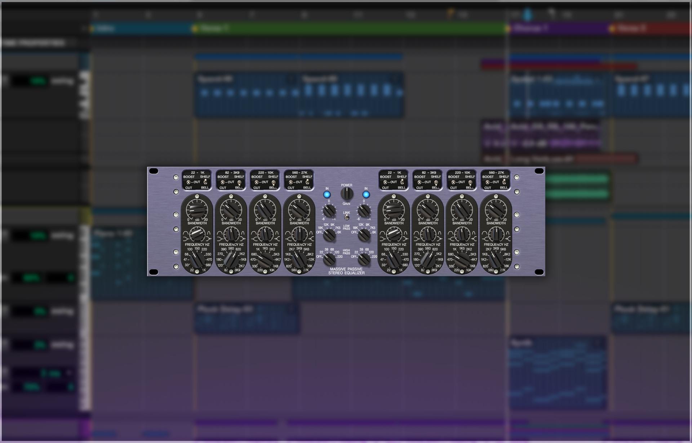692x443 pixels.
Task: Toggle BOOST/CUT switch on left 560-27K band
Action: point(291,182)
